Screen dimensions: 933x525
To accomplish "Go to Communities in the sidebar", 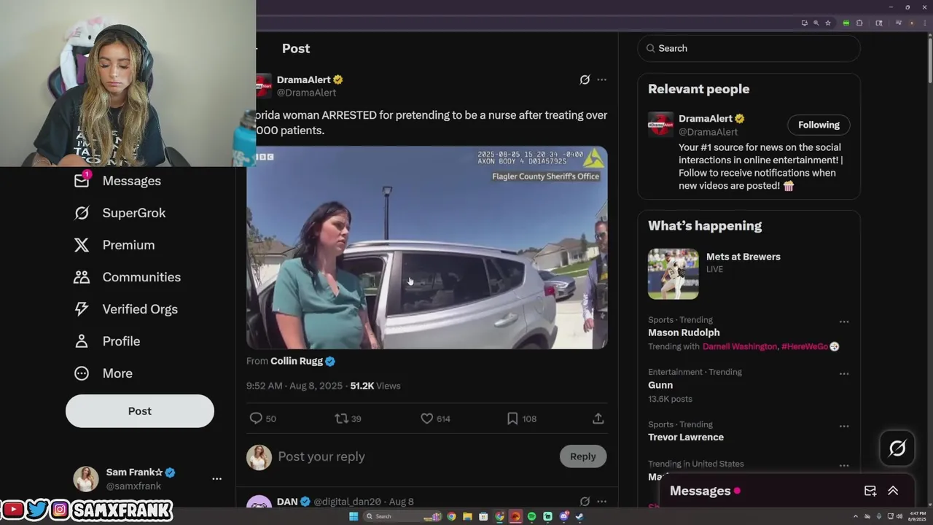I will pos(127,277).
